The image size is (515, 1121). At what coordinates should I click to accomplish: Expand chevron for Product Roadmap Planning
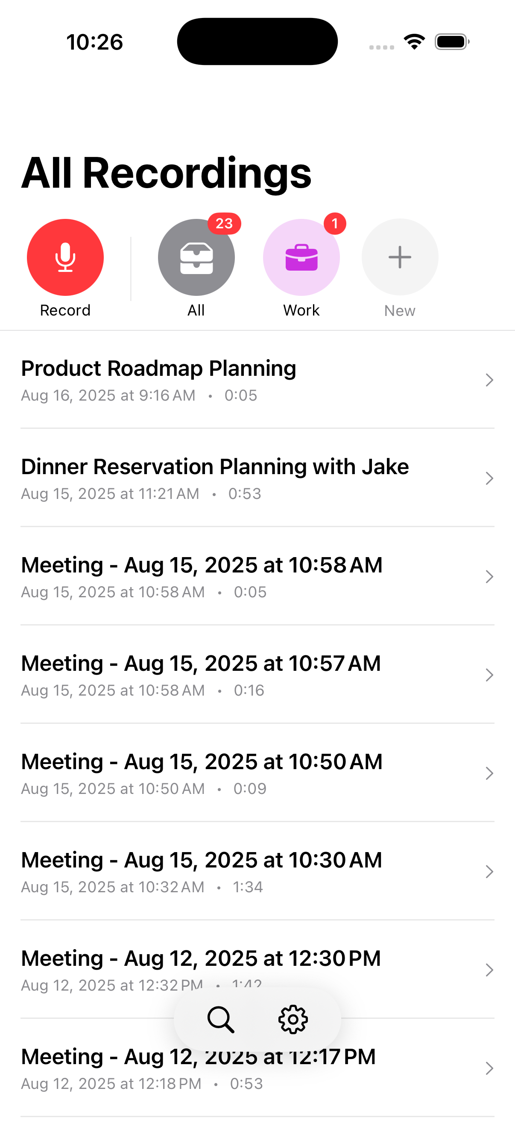pyautogui.click(x=489, y=380)
